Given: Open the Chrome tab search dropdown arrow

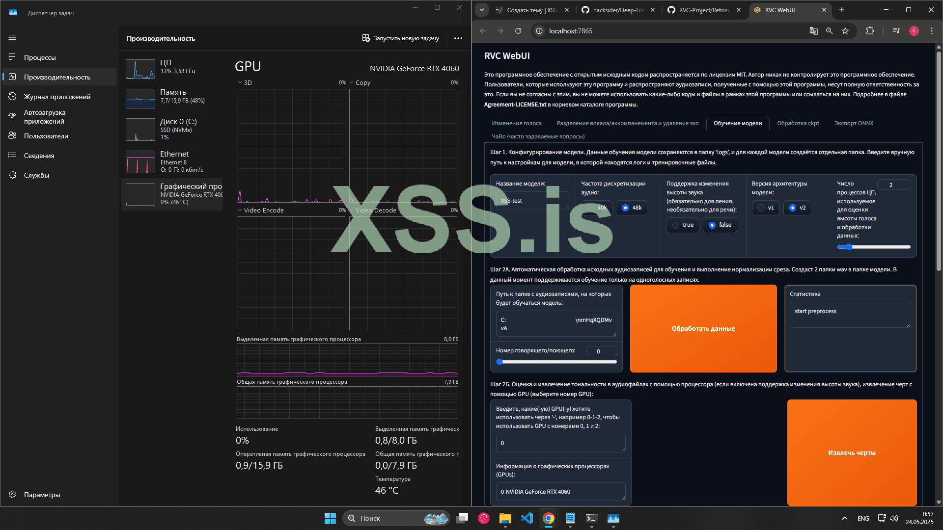Looking at the screenshot, I should [x=482, y=10].
